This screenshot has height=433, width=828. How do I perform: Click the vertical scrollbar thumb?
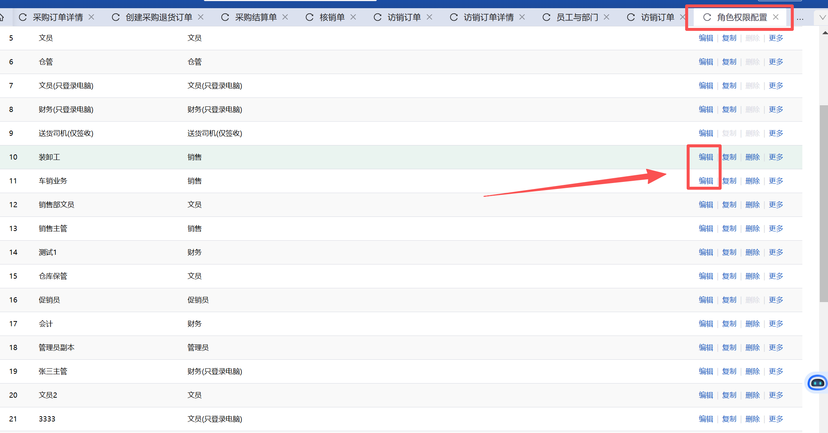824,203
